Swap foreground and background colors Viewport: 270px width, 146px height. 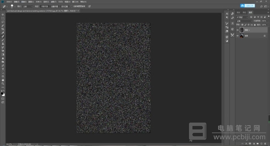click(4, 91)
